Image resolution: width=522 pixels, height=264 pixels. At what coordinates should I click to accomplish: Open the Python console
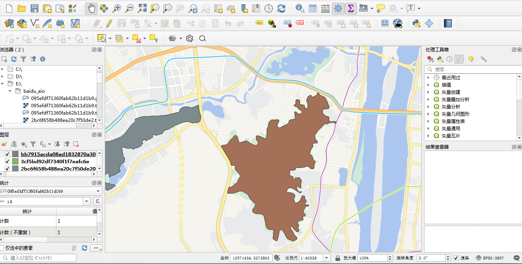point(416,23)
